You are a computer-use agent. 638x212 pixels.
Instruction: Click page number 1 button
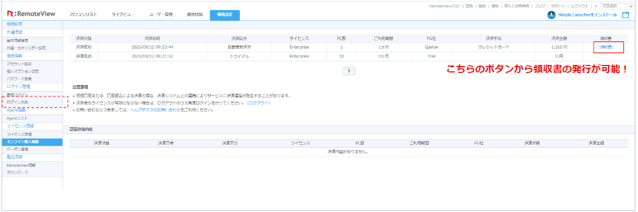point(349,71)
